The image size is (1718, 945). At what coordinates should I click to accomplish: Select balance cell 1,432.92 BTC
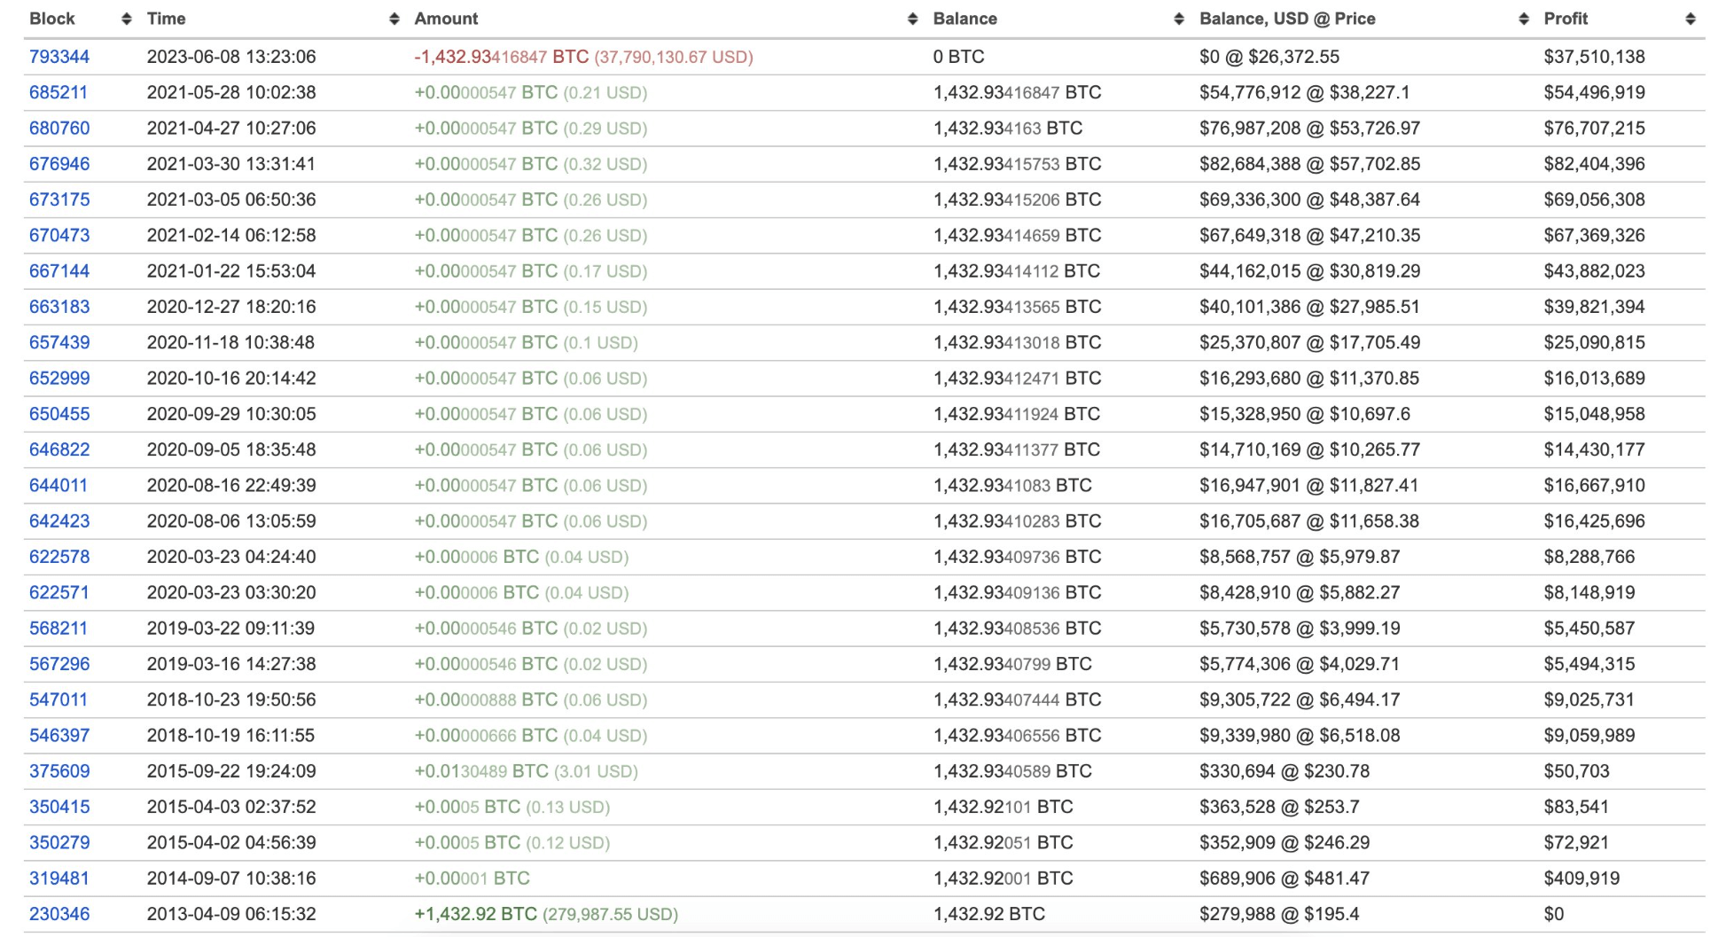pos(989,914)
